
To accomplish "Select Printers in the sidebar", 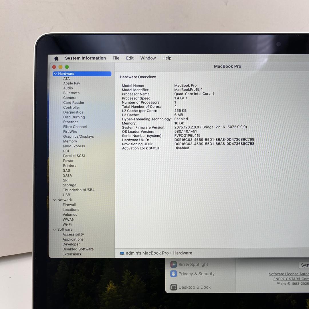I will click(x=70, y=166).
